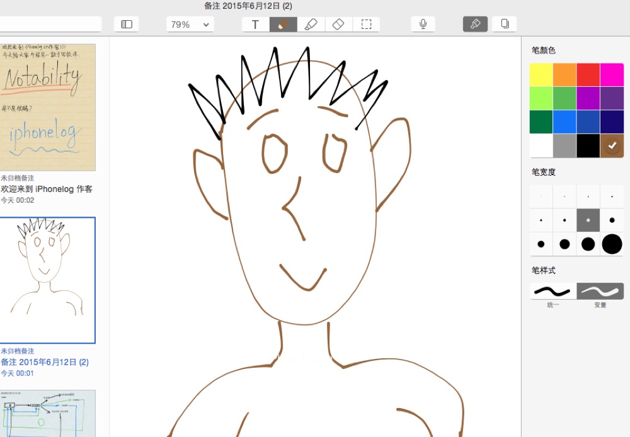This screenshot has height=437, width=630.
Task: Pick the navy pen color
Action: pyautogui.click(x=612, y=122)
